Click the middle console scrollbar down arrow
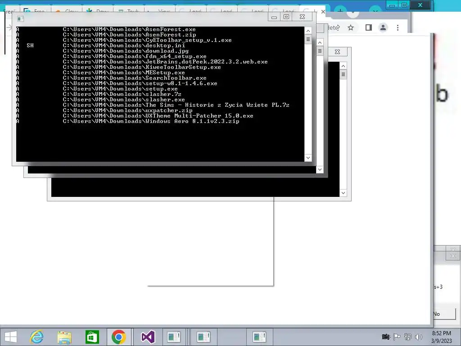 tap(320, 169)
